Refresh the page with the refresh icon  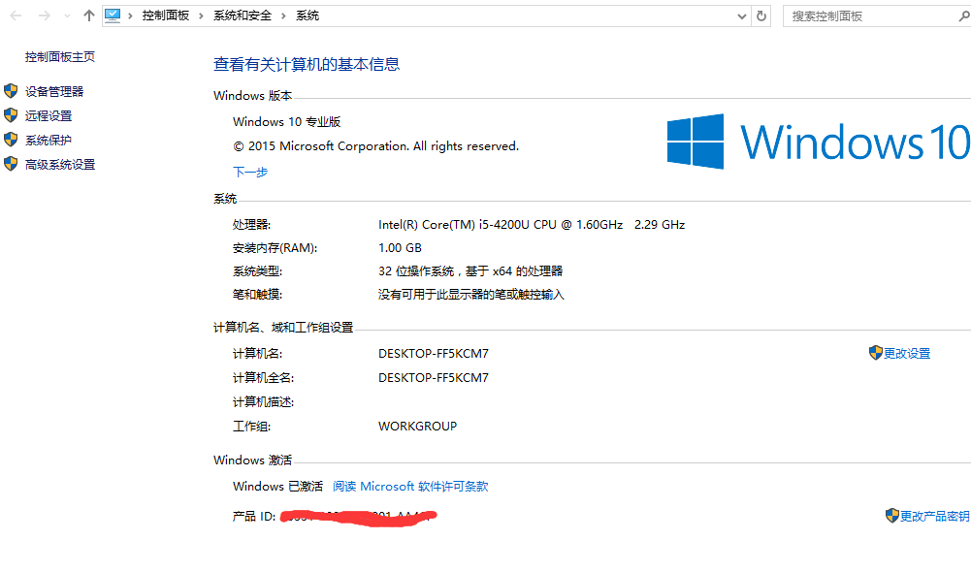point(761,16)
